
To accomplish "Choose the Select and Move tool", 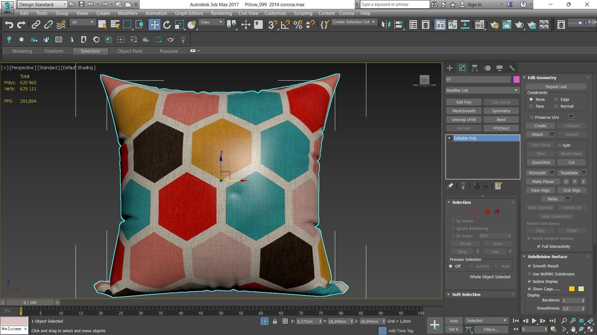I will pyautogui.click(x=154, y=25).
